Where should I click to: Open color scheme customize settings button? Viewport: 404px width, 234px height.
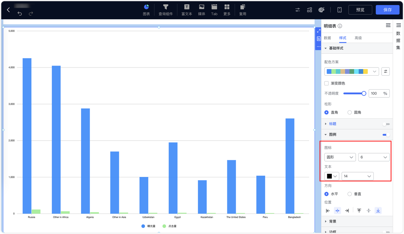click(x=385, y=72)
